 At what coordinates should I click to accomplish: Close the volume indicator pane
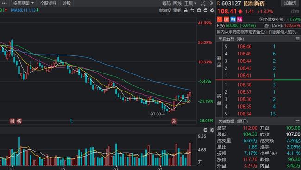pos(206,130)
